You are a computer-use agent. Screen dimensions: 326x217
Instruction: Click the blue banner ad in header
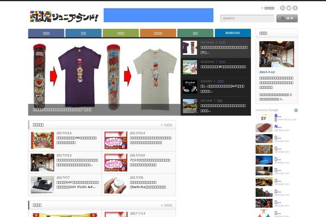(159, 15)
